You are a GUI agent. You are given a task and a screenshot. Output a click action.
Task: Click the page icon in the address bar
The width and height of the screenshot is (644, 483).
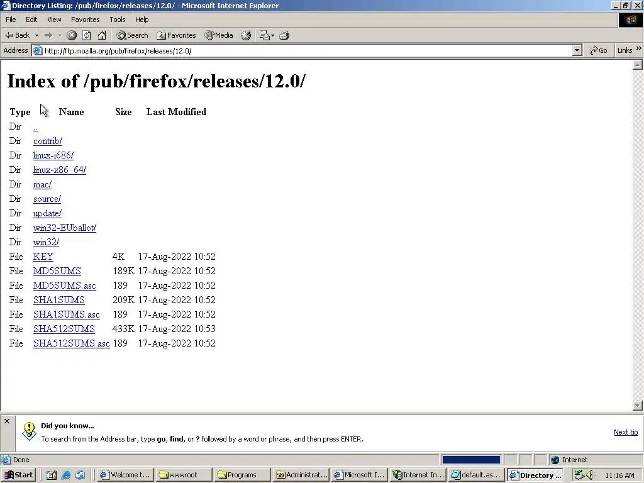click(37, 50)
